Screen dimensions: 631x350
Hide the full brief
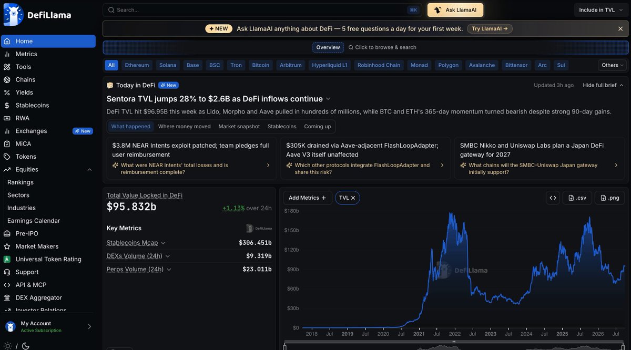(603, 85)
